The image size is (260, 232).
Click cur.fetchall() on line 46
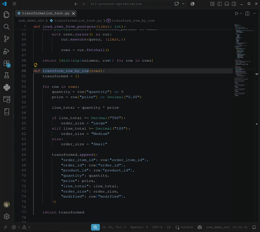[93, 50]
